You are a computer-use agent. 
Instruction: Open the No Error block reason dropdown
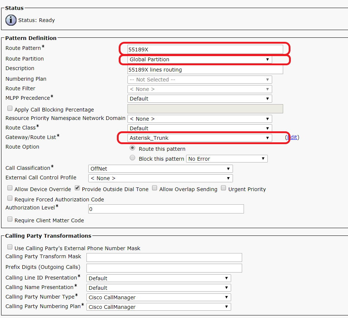click(227, 159)
